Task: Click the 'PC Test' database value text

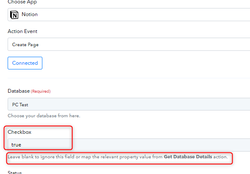Action: pyautogui.click(x=20, y=105)
